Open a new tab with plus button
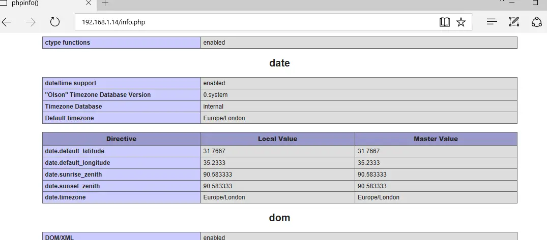 tap(105, 4)
